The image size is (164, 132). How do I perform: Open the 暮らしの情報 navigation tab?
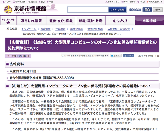(31, 21)
